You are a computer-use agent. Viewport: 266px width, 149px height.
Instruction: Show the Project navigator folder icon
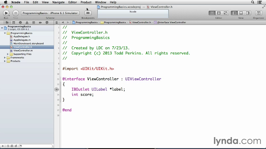coord(7,22)
